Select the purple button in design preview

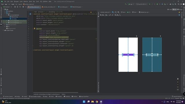click(x=128, y=55)
